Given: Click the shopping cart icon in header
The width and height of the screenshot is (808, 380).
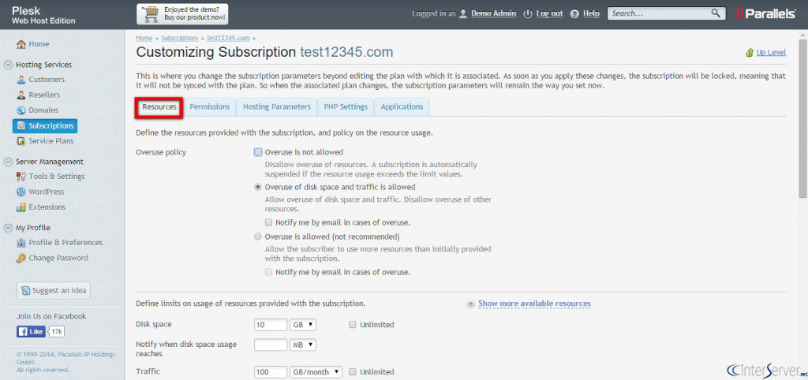Looking at the screenshot, I should click(x=149, y=13).
